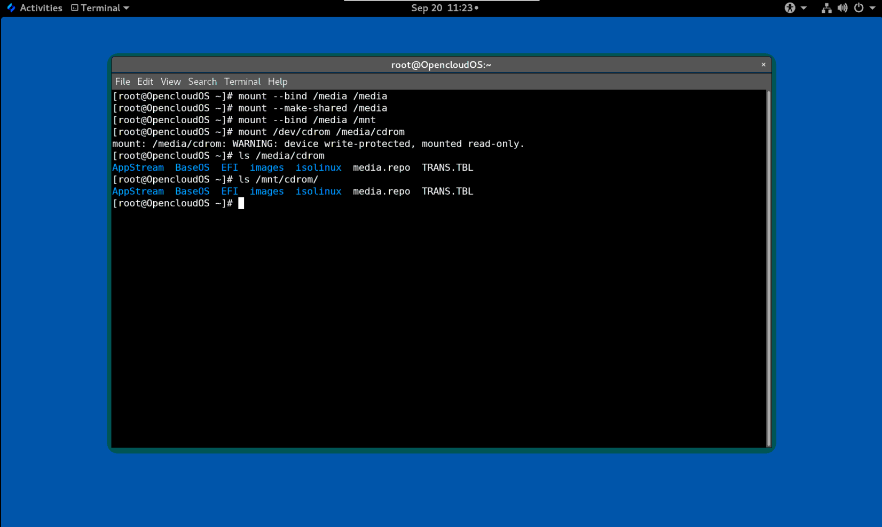Open the clock showing Sep 20 11:23
The image size is (882, 527).
(444, 8)
